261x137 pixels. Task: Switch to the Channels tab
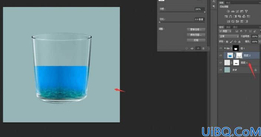[x=228, y=27]
